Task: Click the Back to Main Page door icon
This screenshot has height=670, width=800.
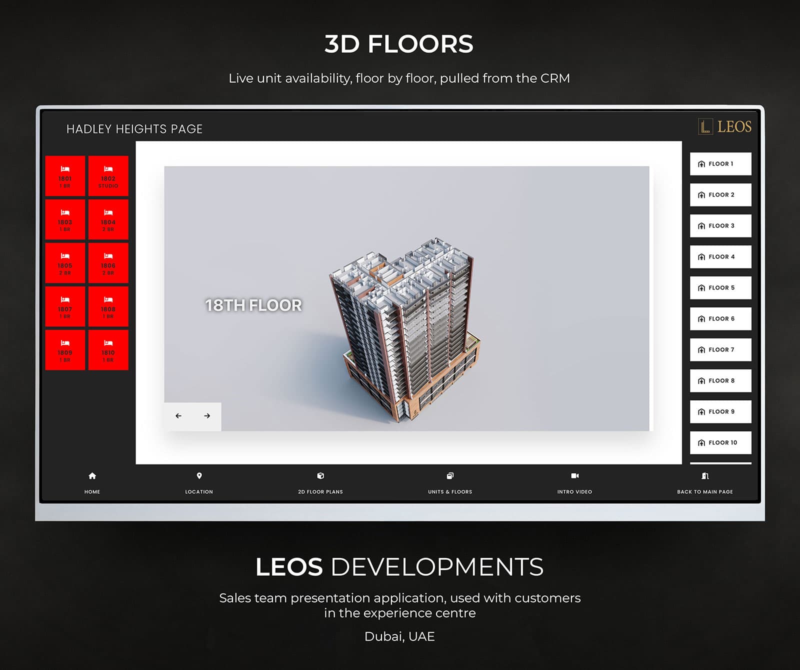Action: (705, 476)
